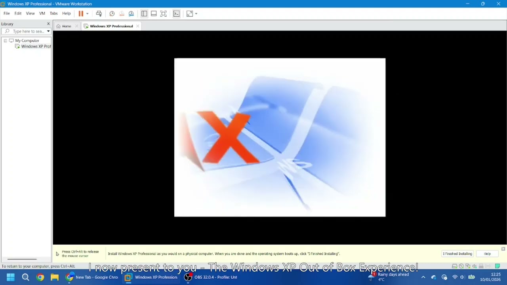Close the Library panel
507x285 pixels.
[48, 24]
